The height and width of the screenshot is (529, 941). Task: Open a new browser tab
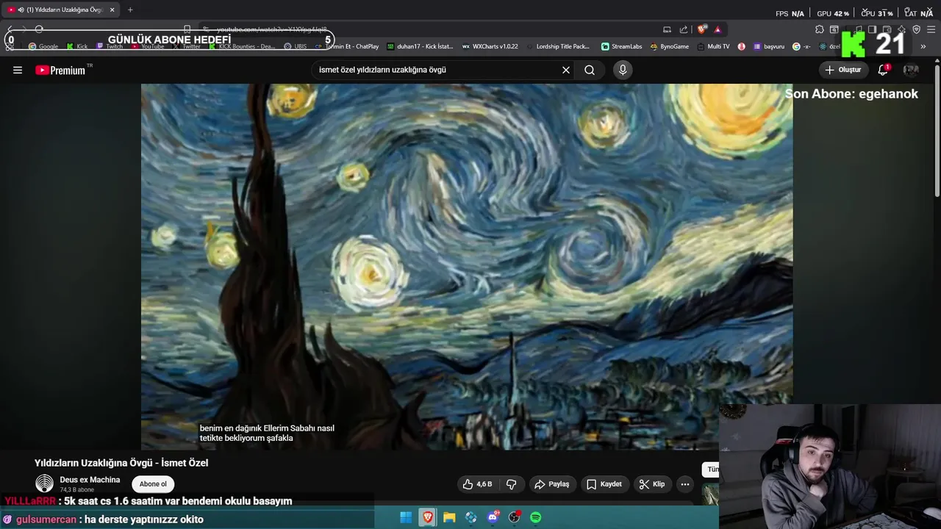[130, 10]
